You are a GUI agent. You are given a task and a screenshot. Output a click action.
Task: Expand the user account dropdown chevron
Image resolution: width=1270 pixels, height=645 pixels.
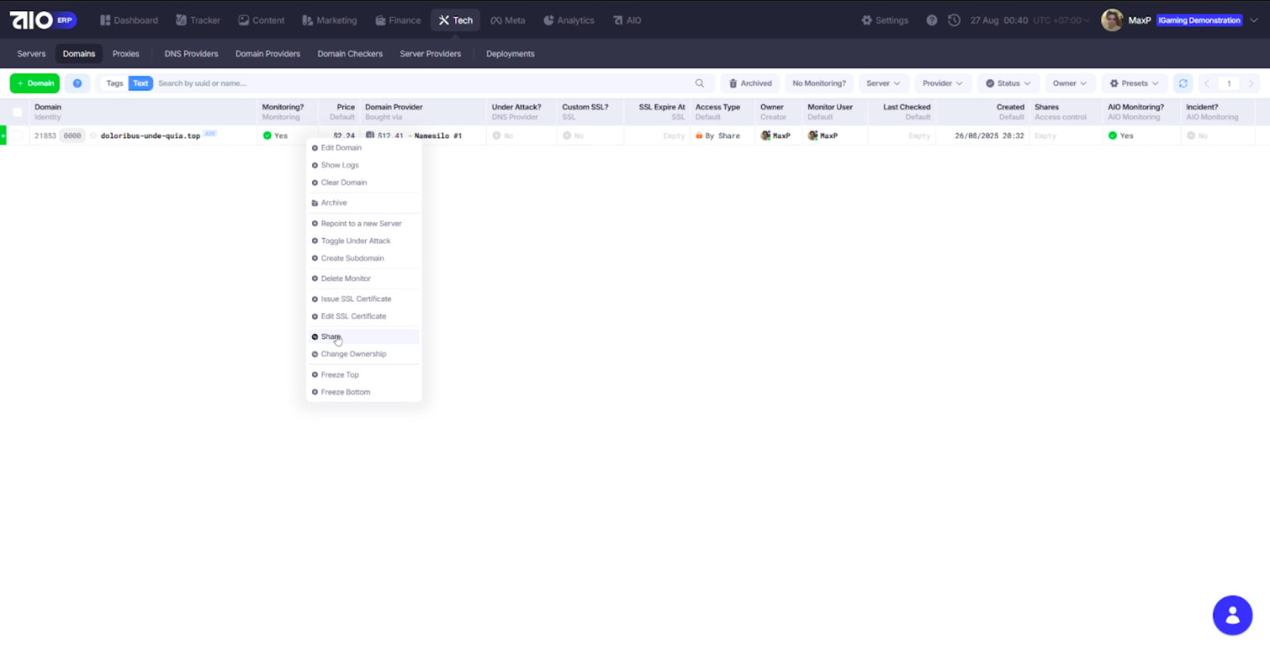point(1254,21)
